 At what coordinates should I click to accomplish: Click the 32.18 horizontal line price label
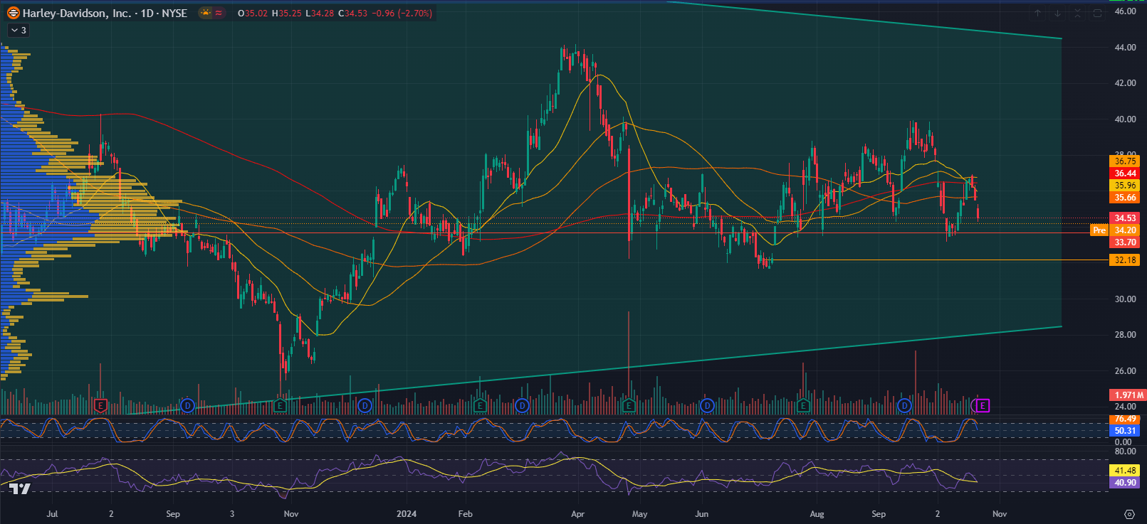1125,260
